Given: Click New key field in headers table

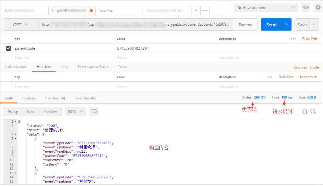Looking at the screenshot, I should click(x=63, y=87).
